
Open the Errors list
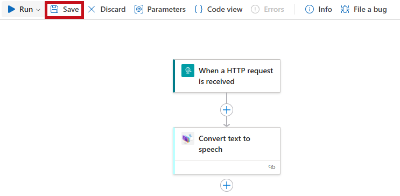(x=268, y=10)
